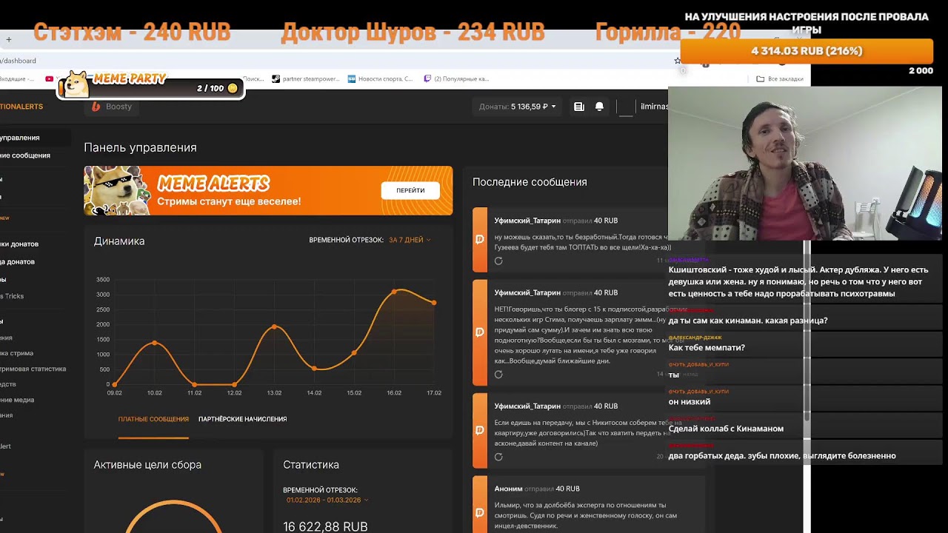The image size is (948, 533).
Task: Click the 'Динамика' chart title
Action: 119,241
